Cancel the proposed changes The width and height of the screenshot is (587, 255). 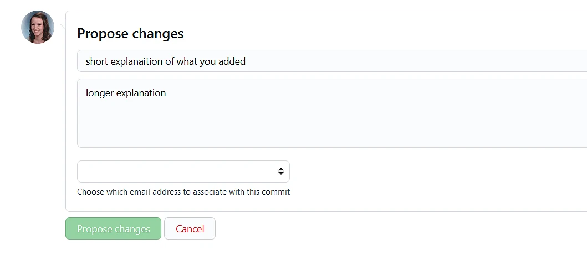[190, 229]
